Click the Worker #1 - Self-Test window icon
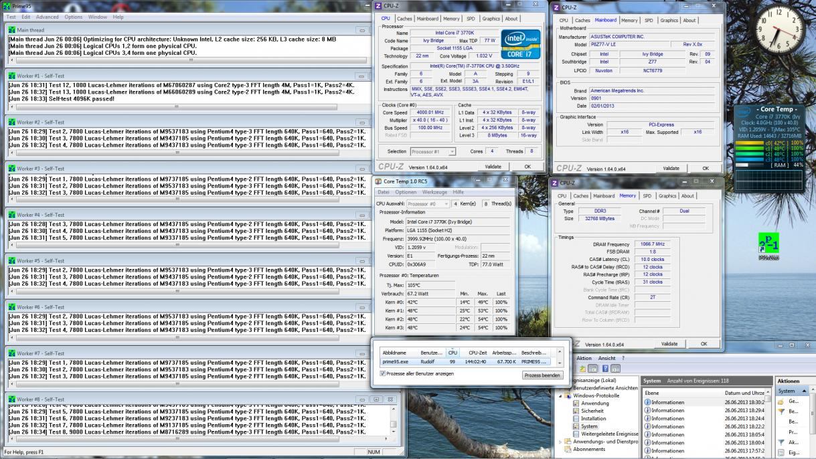Viewport: 816px width, 459px height. (x=11, y=76)
